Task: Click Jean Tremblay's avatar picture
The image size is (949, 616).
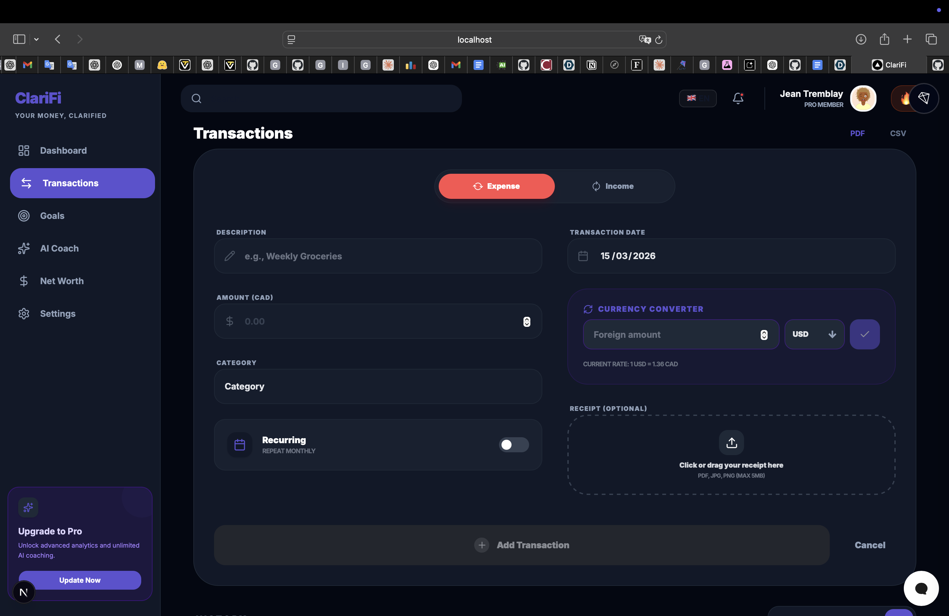Action: [863, 98]
